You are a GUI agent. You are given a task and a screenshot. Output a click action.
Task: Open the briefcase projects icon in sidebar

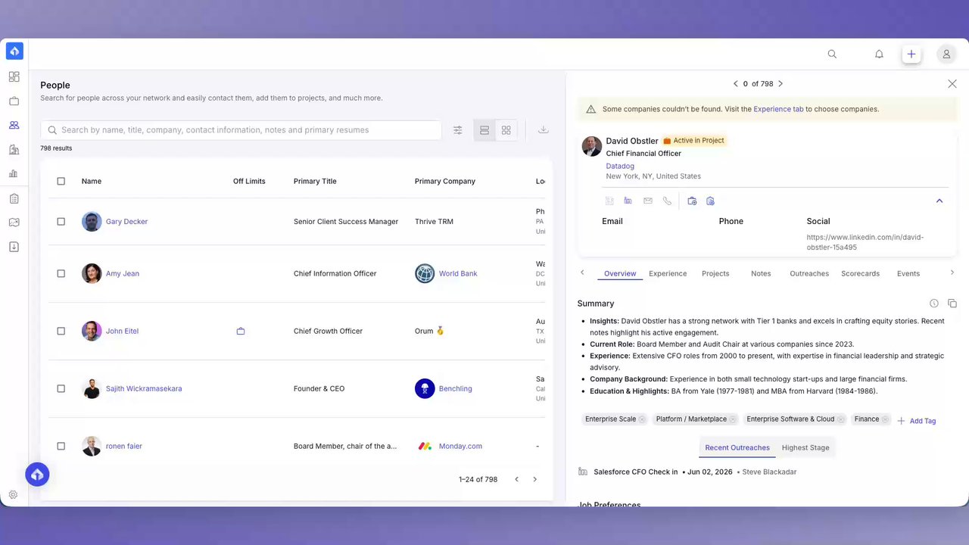point(14,101)
